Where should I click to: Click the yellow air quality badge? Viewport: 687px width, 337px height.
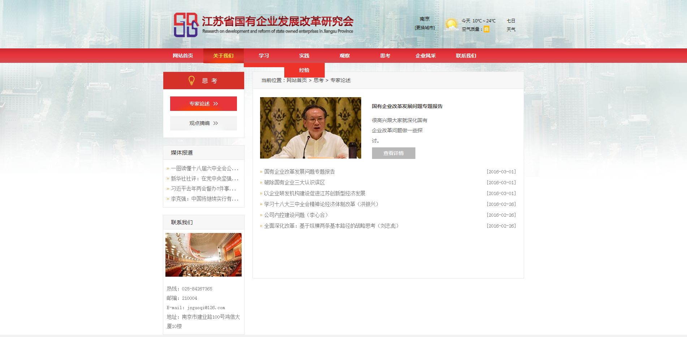(x=486, y=29)
